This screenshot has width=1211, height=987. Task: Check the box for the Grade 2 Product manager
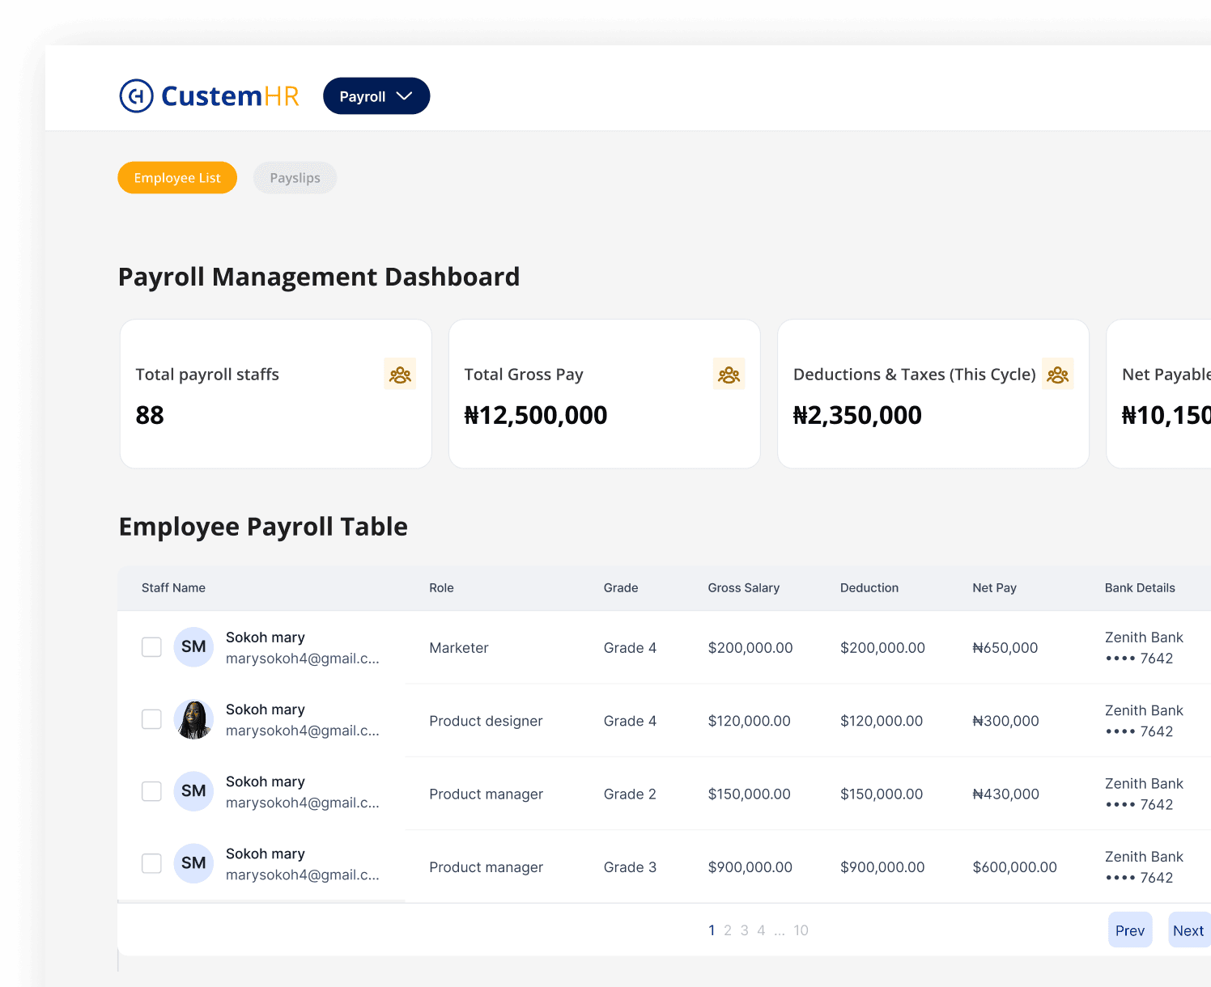click(x=151, y=791)
